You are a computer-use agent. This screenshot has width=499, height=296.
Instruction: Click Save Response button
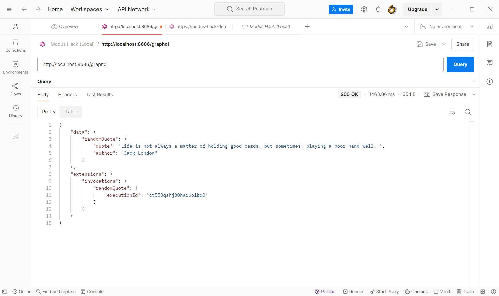pos(445,94)
